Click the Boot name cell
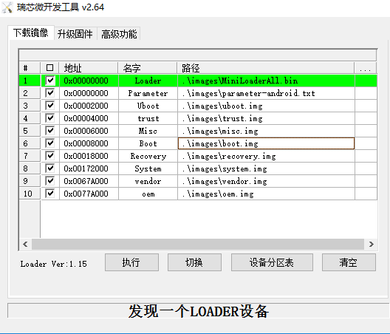Viewport: 390px width, 334px height. click(x=148, y=143)
